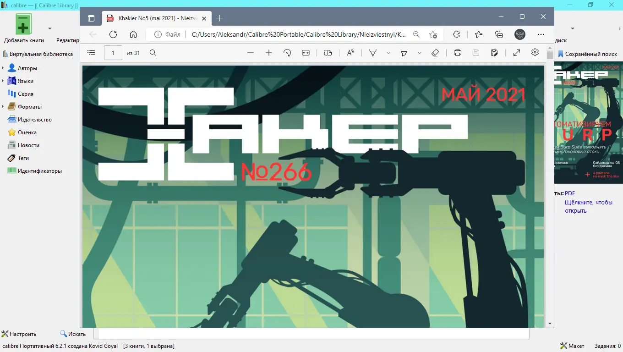Open the Collections icon in browser toolbar

[499, 34]
